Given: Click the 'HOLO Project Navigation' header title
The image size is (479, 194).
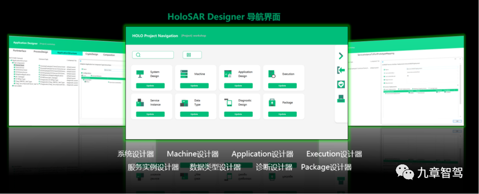Looking at the screenshot, I should pos(155,36).
